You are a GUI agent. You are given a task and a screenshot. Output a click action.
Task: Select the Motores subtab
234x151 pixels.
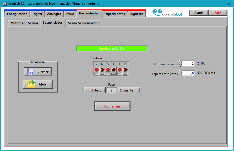click(17, 23)
